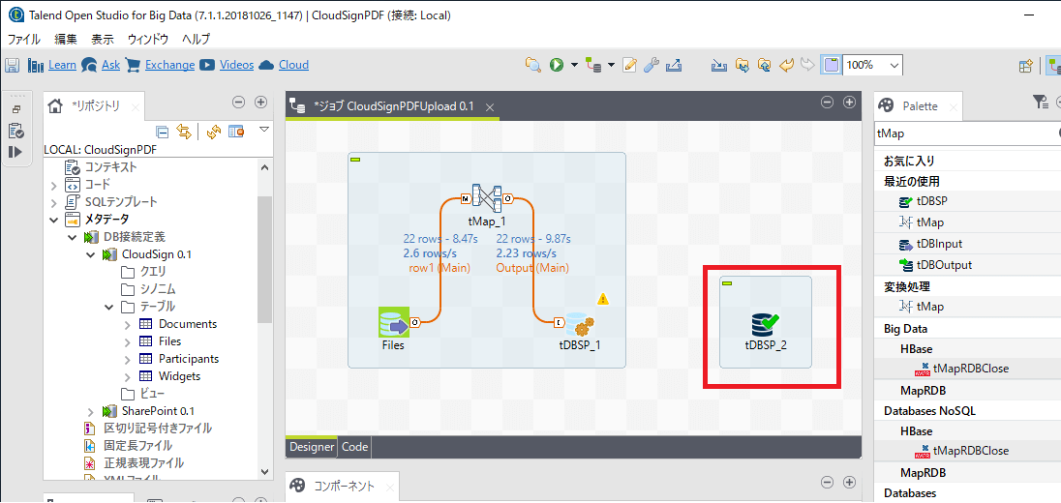Image resolution: width=1061 pixels, height=503 pixels.
Task: Click the open perspective icon at top right
Action: point(1026,66)
